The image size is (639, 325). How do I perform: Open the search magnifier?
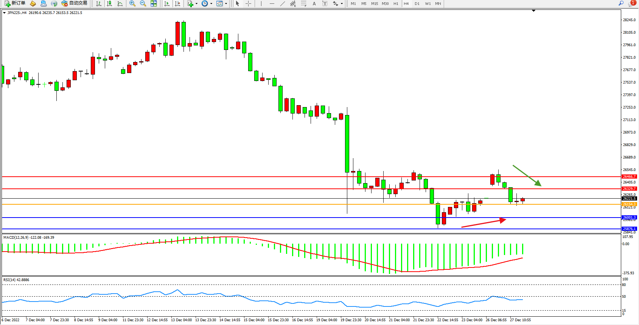[x=621, y=3]
